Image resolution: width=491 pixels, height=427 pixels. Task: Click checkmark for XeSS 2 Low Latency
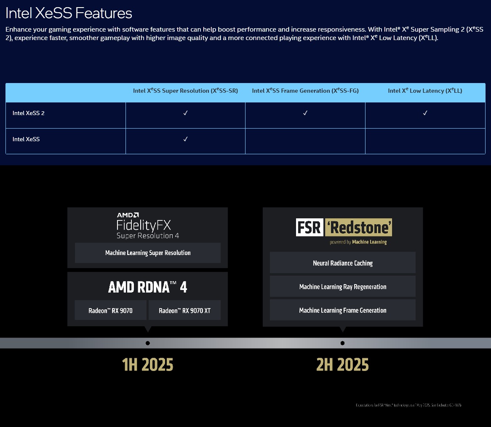point(425,113)
